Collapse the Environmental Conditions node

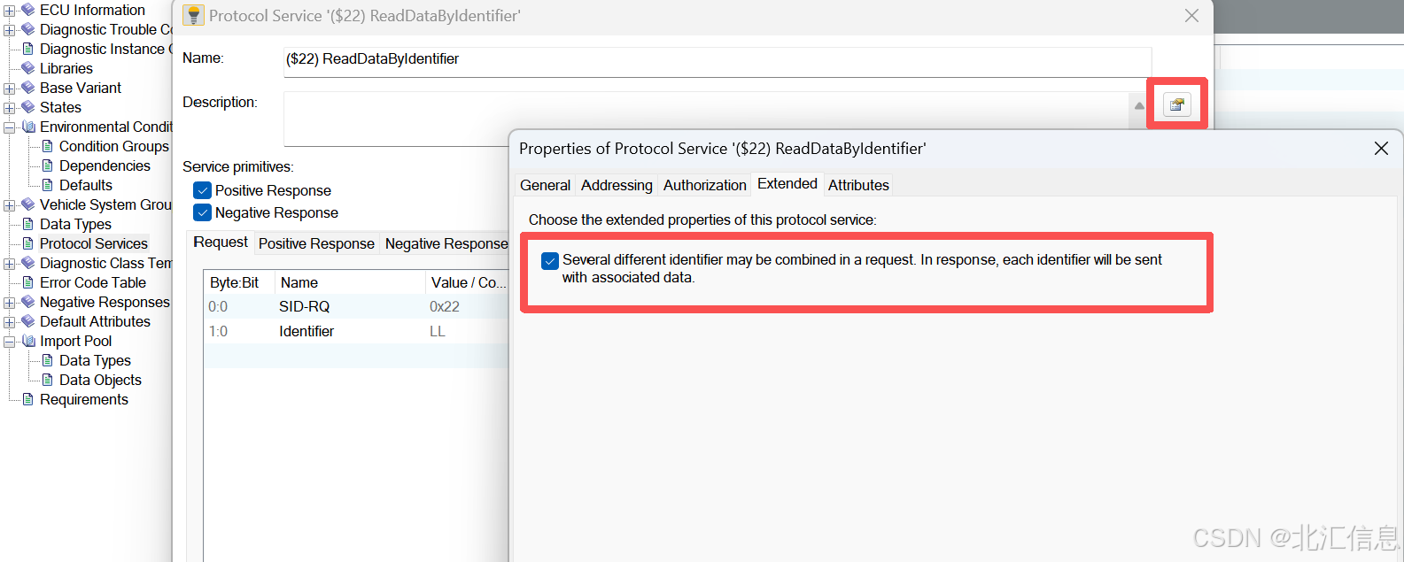tap(9, 127)
